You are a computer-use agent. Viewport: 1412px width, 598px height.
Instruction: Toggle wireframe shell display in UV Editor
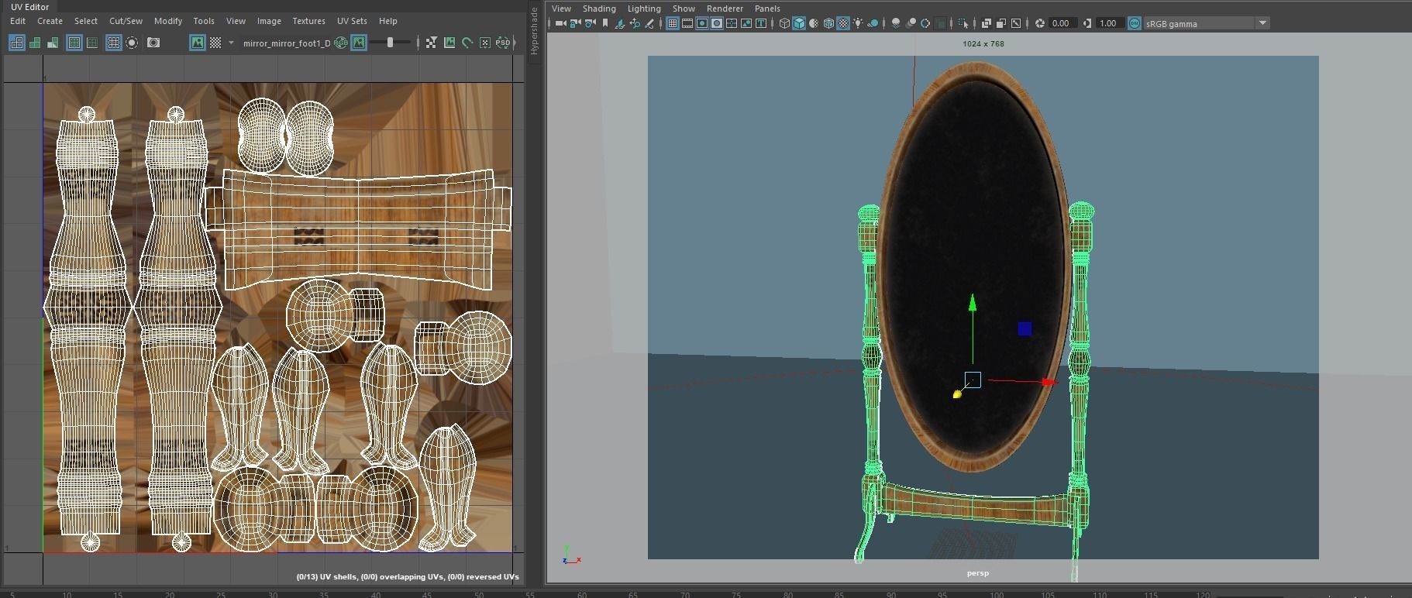point(16,43)
